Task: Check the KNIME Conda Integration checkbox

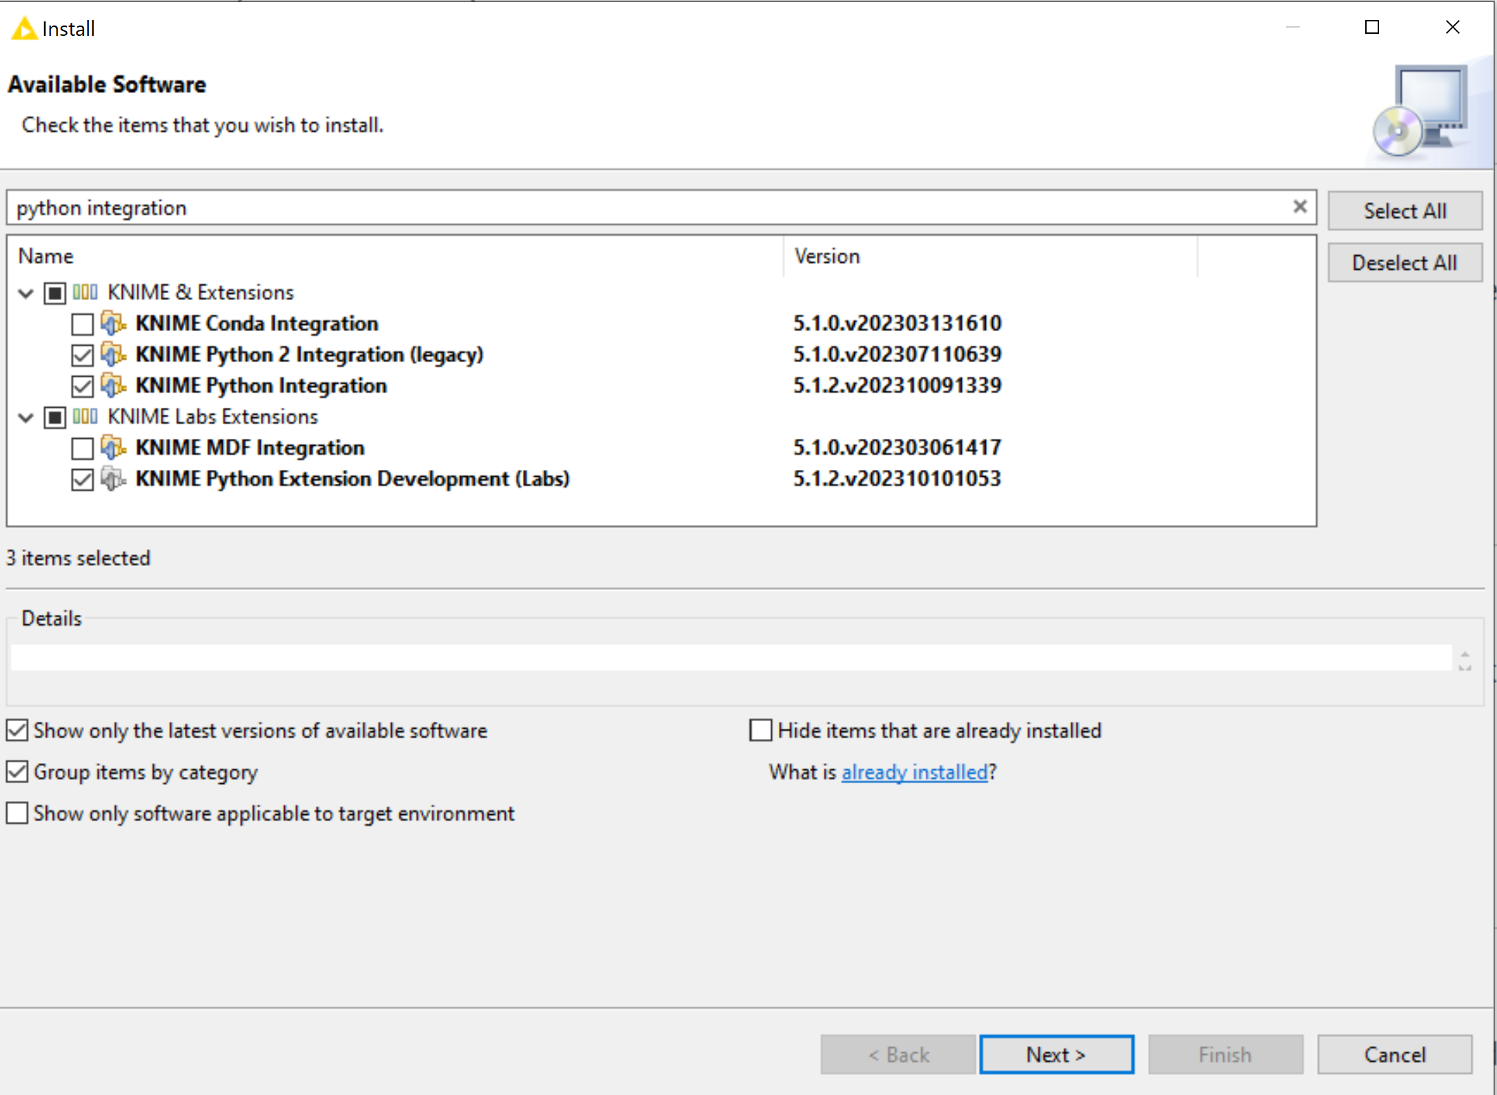Action: (x=82, y=324)
